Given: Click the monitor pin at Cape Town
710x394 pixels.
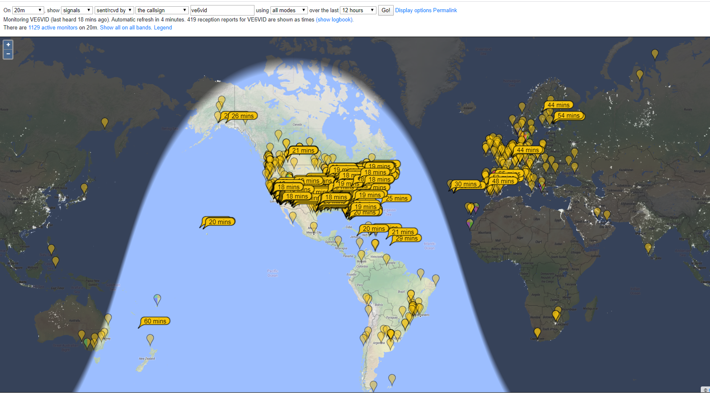Looking at the screenshot, I should pyautogui.click(x=537, y=333).
